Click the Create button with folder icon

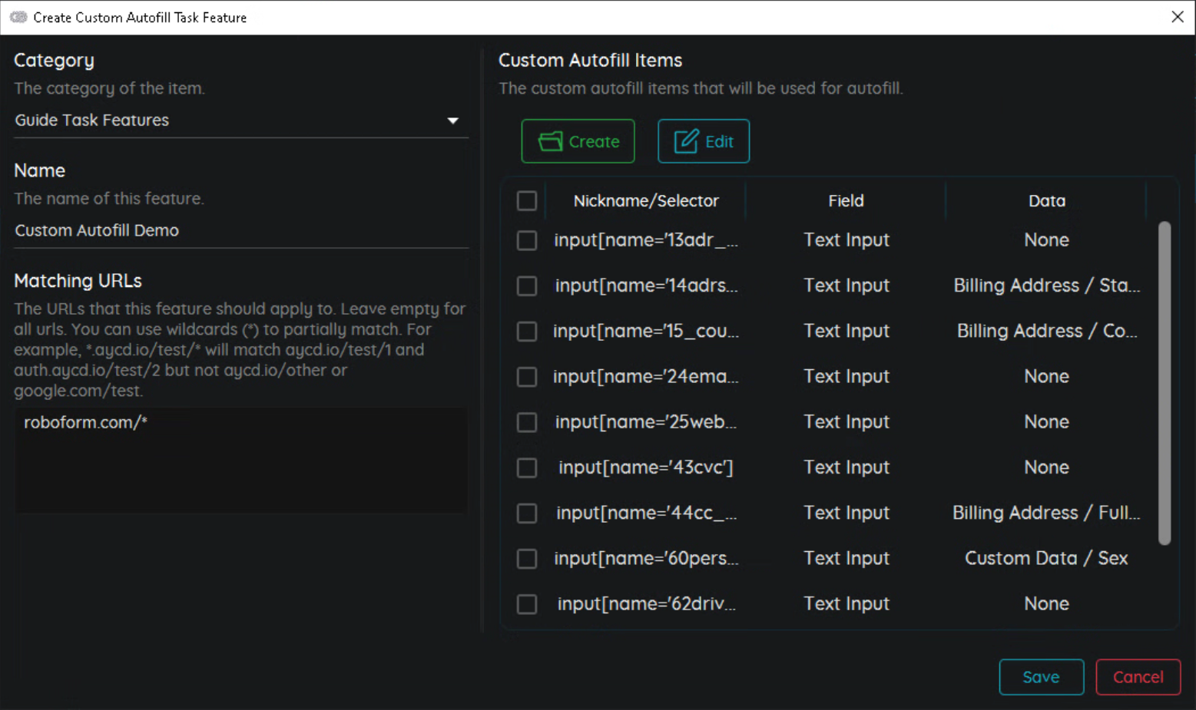[x=578, y=141]
